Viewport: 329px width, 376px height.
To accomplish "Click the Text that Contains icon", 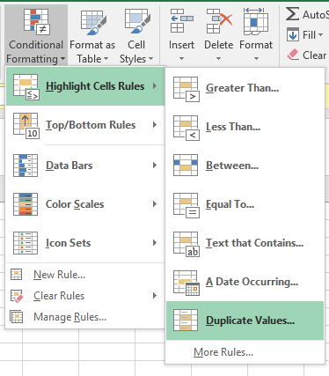I will (186, 244).
